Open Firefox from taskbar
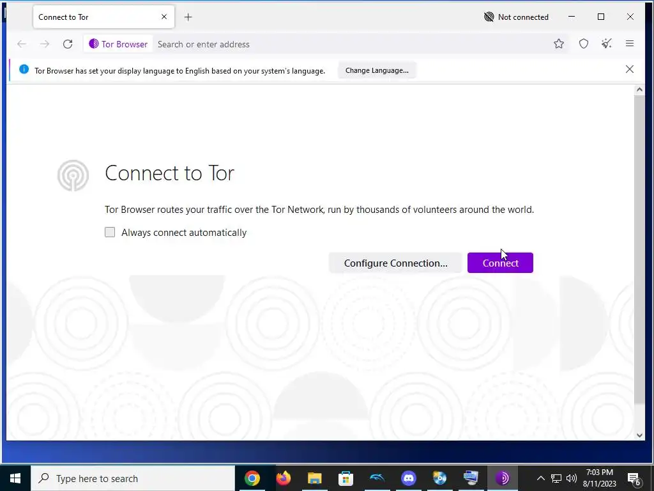This screenshot has height=491, width=654. tap(283, 478)
